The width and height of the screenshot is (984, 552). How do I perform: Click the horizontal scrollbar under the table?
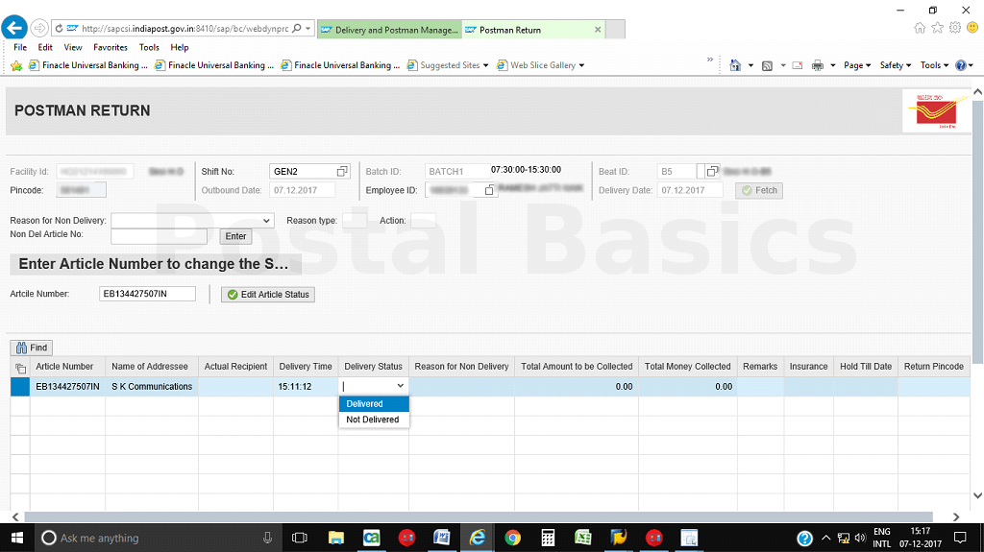[480, 516]
